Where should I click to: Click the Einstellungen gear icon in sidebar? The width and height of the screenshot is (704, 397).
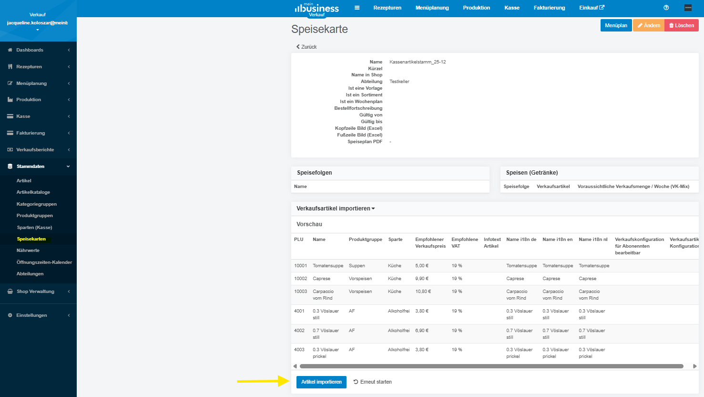point(10,315)
